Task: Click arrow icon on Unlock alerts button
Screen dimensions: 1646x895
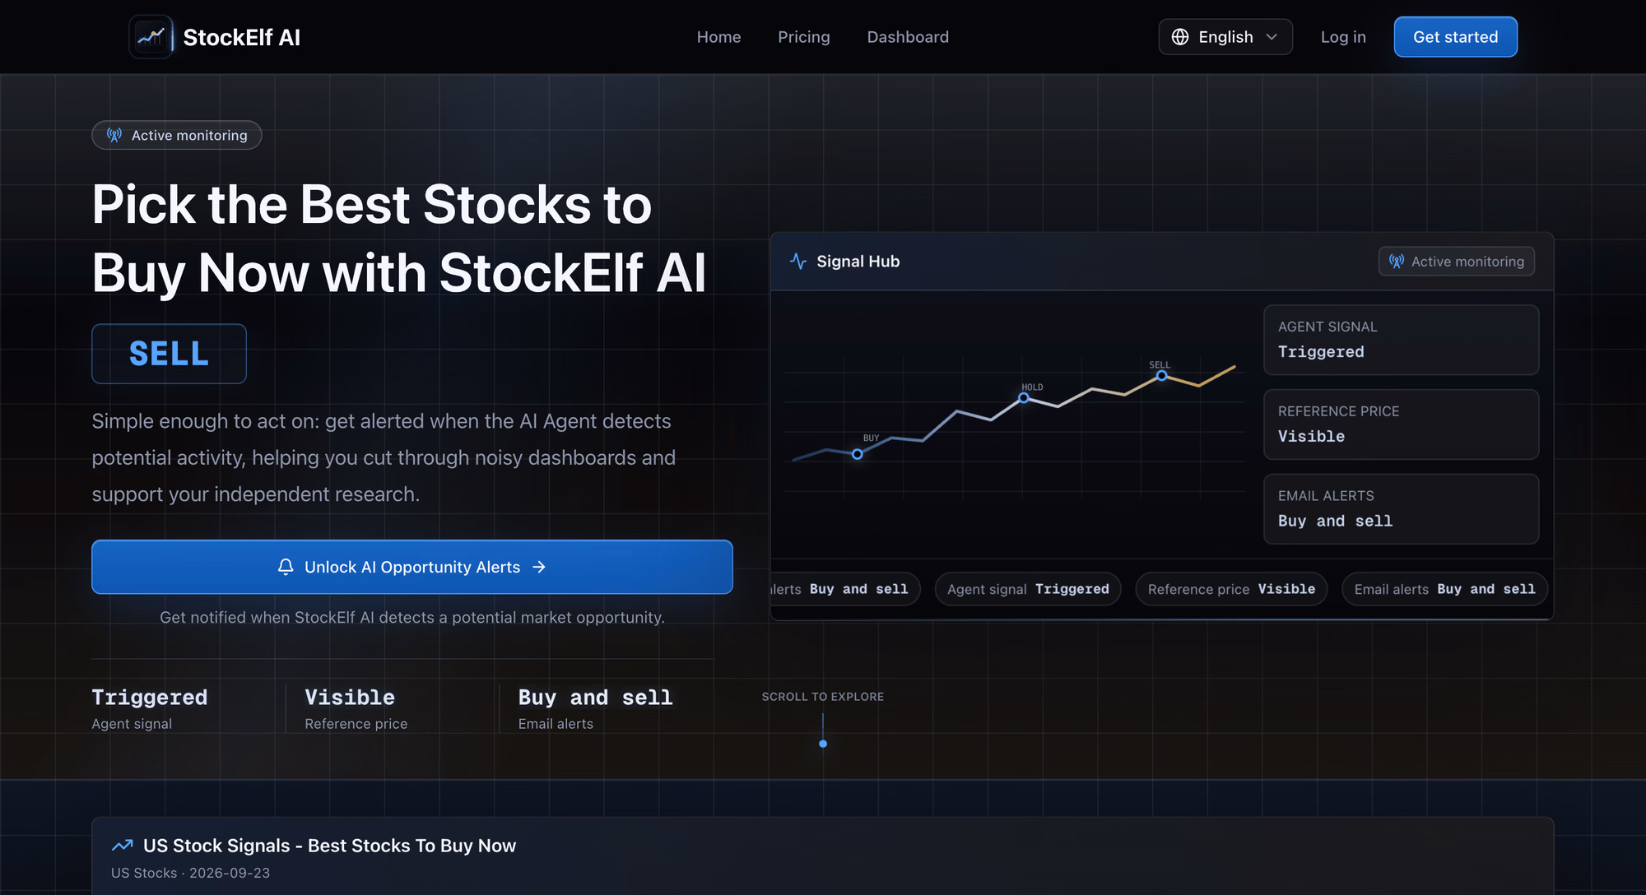Action: click(x=539, y=567)
